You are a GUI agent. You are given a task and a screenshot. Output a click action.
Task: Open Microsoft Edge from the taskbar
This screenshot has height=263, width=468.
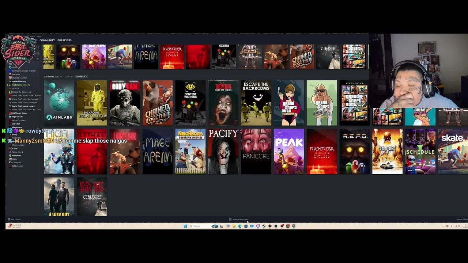click(x=240, y=226)
